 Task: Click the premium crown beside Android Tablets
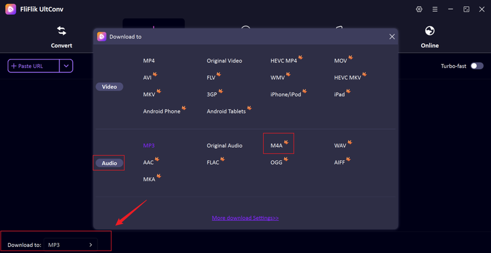pyautogui.click(x=249, y=108)
